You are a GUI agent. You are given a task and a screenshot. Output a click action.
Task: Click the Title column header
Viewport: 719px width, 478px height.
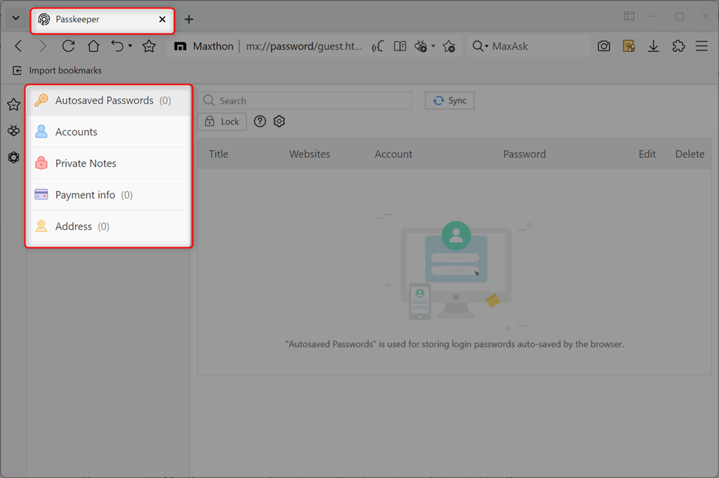[219, 154]
